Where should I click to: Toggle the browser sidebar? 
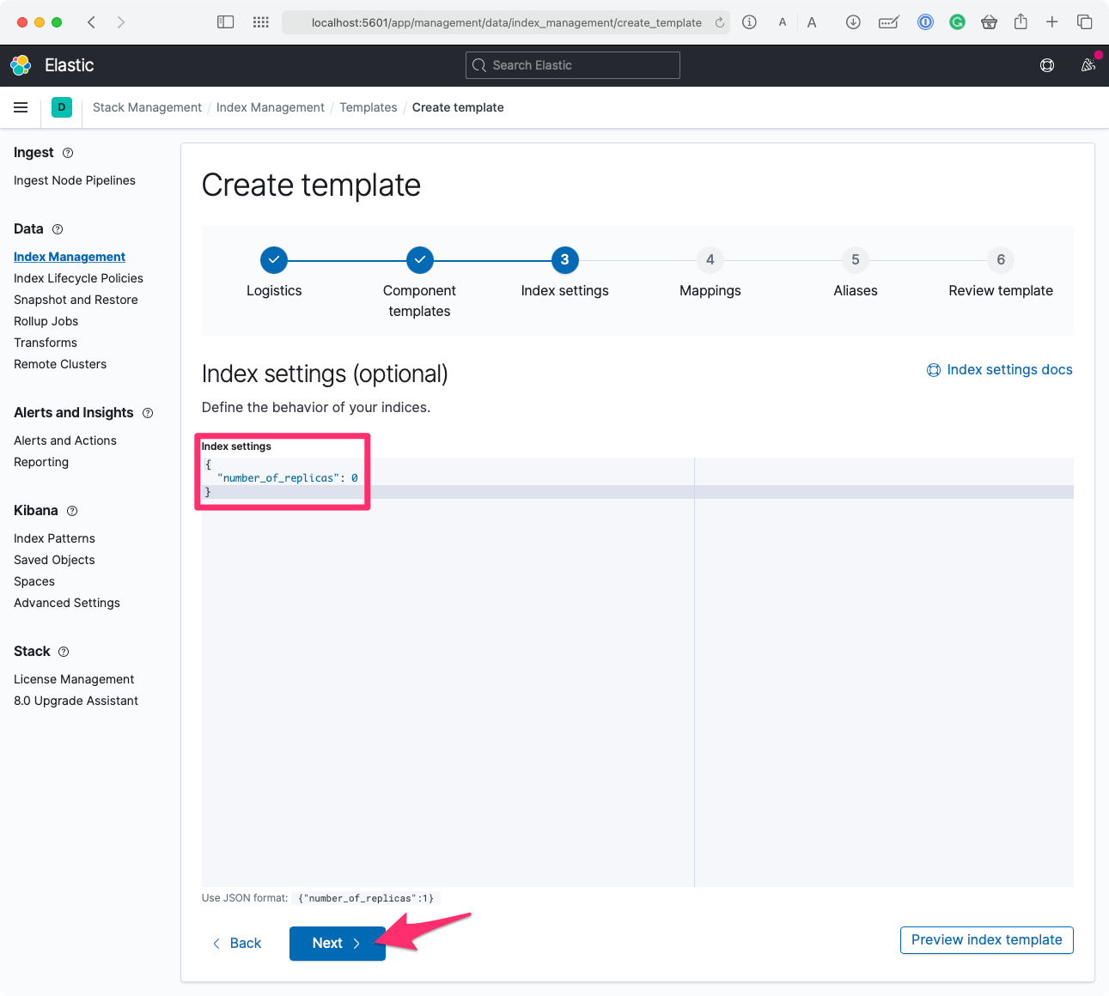coord(225,22)
